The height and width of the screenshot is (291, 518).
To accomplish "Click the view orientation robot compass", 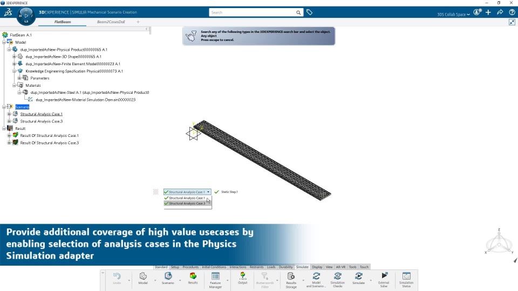I will pyautogui.click(x=499, y=242).
